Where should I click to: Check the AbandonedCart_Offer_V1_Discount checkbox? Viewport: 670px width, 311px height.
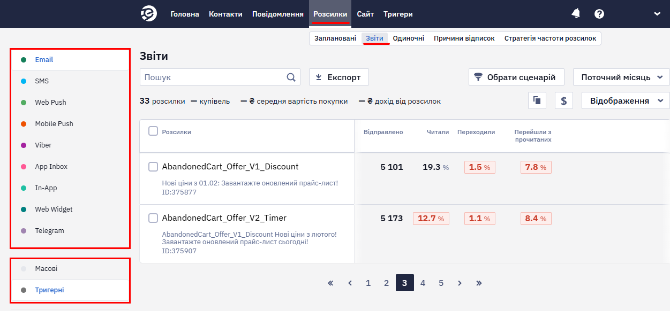coord(153,167)
